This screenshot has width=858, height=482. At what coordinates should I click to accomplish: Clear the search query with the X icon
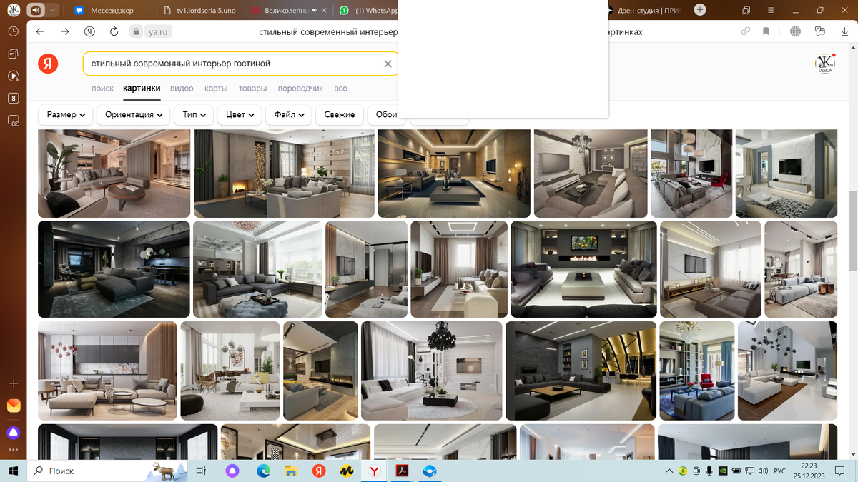tap(388, 64)
